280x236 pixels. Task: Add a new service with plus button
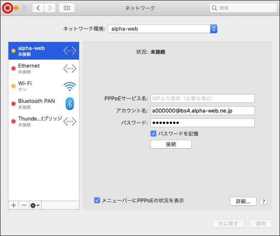point(13,205)
